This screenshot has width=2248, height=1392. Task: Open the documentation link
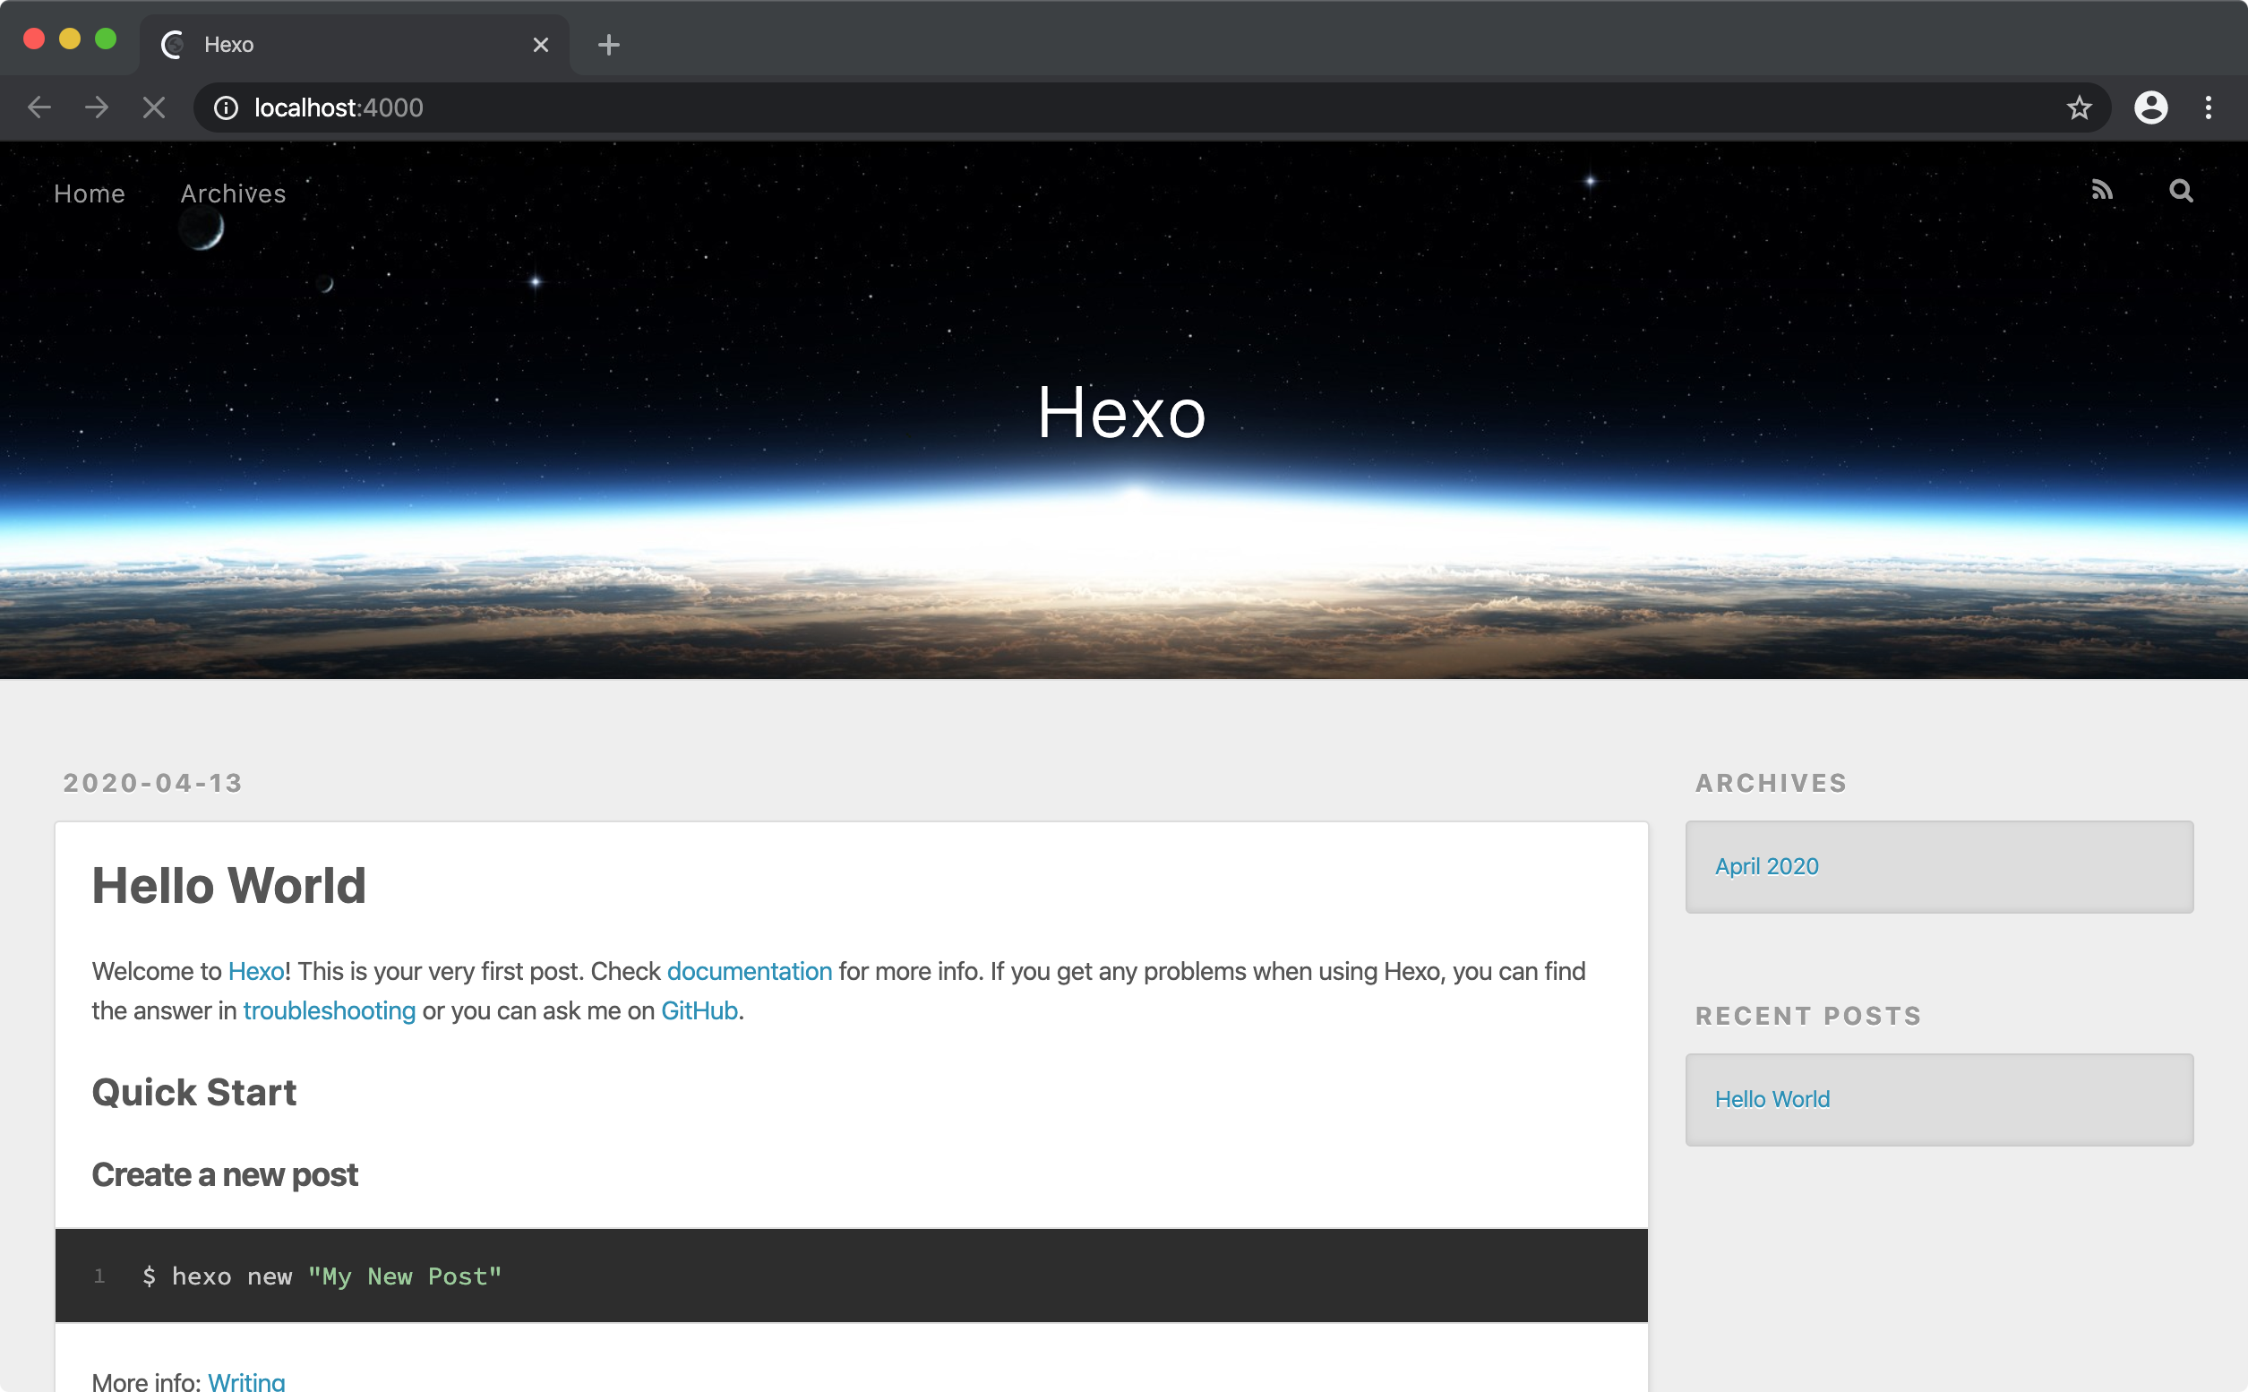(x=750, y=971)
